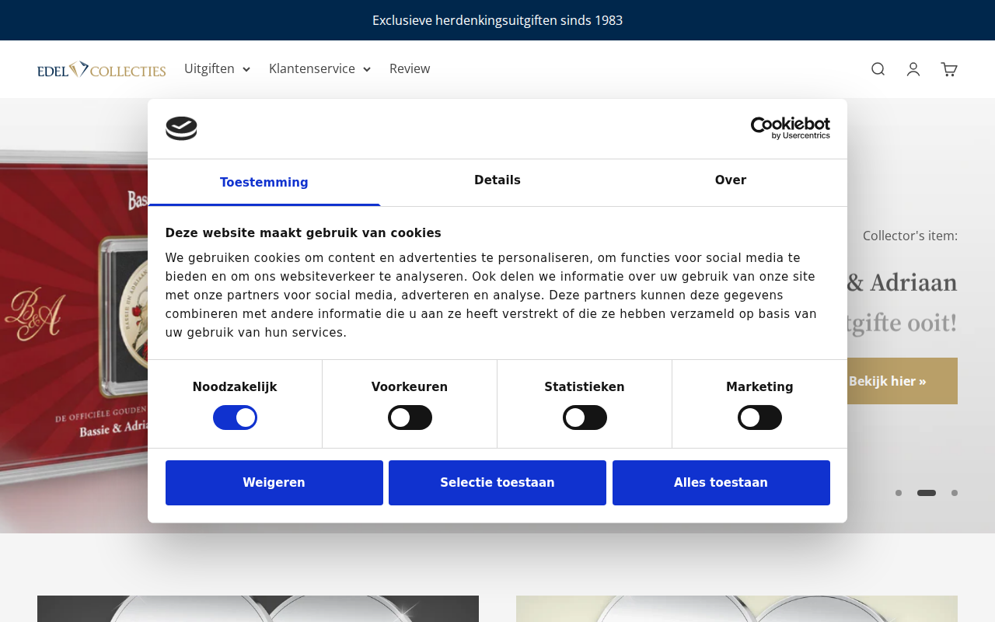This screenshot has width=995, height=622.
Task: Click the 'Exclusieve herdenkingsuitgiften sinds 1983' banner text
Action: 497,20
